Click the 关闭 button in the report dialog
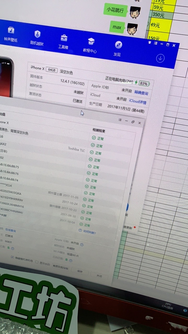 99,276
